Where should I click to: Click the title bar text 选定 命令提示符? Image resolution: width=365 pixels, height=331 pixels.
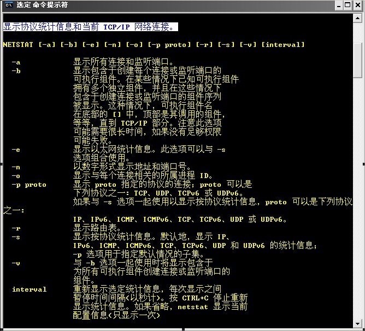(x=42, y=5)
